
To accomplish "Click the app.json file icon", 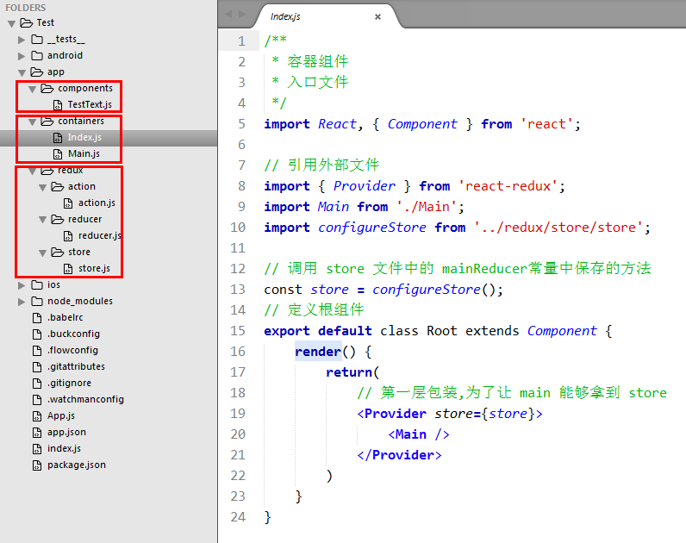I will [37, 433].
